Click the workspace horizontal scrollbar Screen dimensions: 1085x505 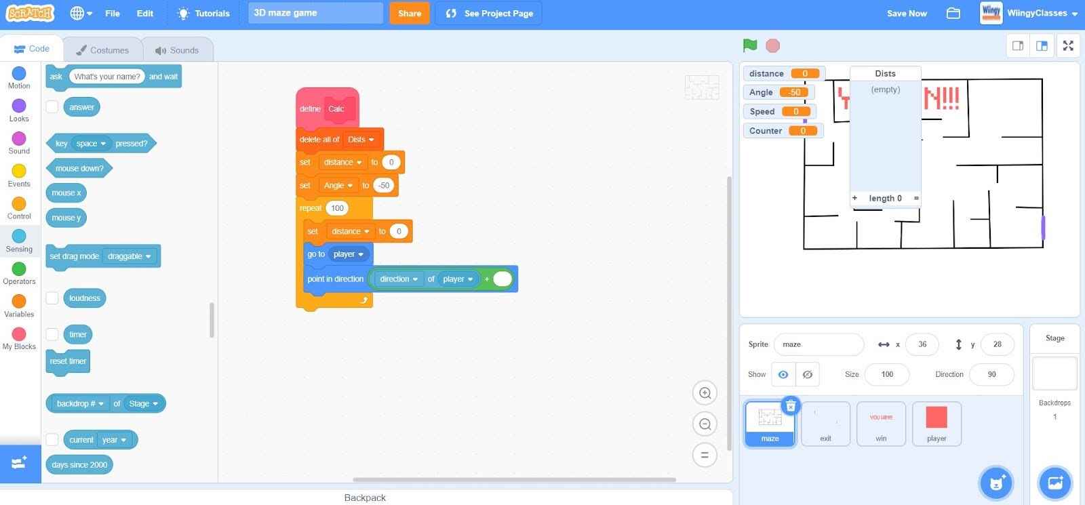514,479
